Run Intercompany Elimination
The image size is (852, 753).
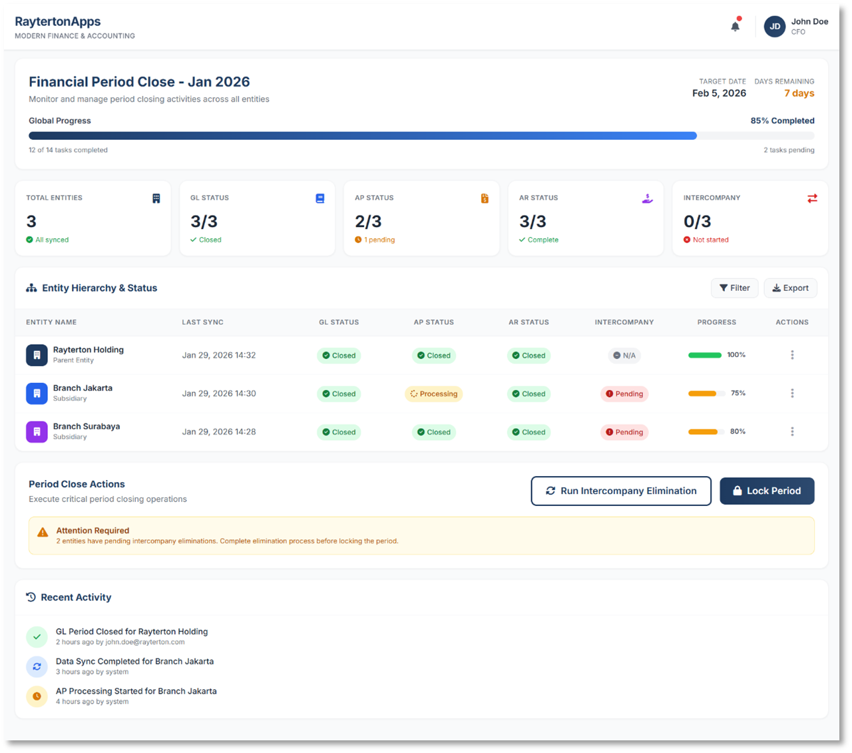tap(621, 491)
